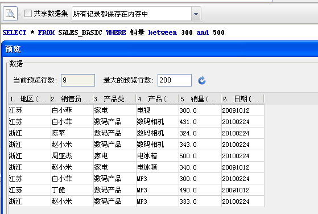Select the 销量 column header
This screenshot has width=318, height=214.
200,99
